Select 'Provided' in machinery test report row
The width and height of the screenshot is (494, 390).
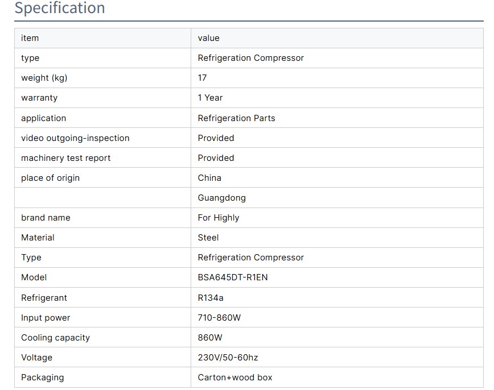tap(216, 158)
